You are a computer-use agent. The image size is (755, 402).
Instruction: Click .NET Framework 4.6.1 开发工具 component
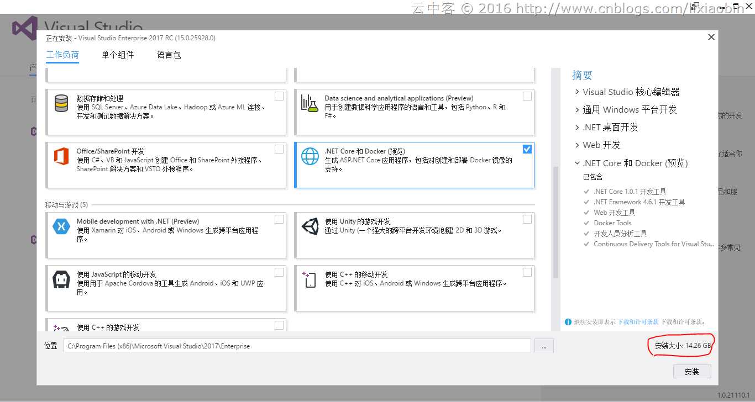(x=639, y=202)
